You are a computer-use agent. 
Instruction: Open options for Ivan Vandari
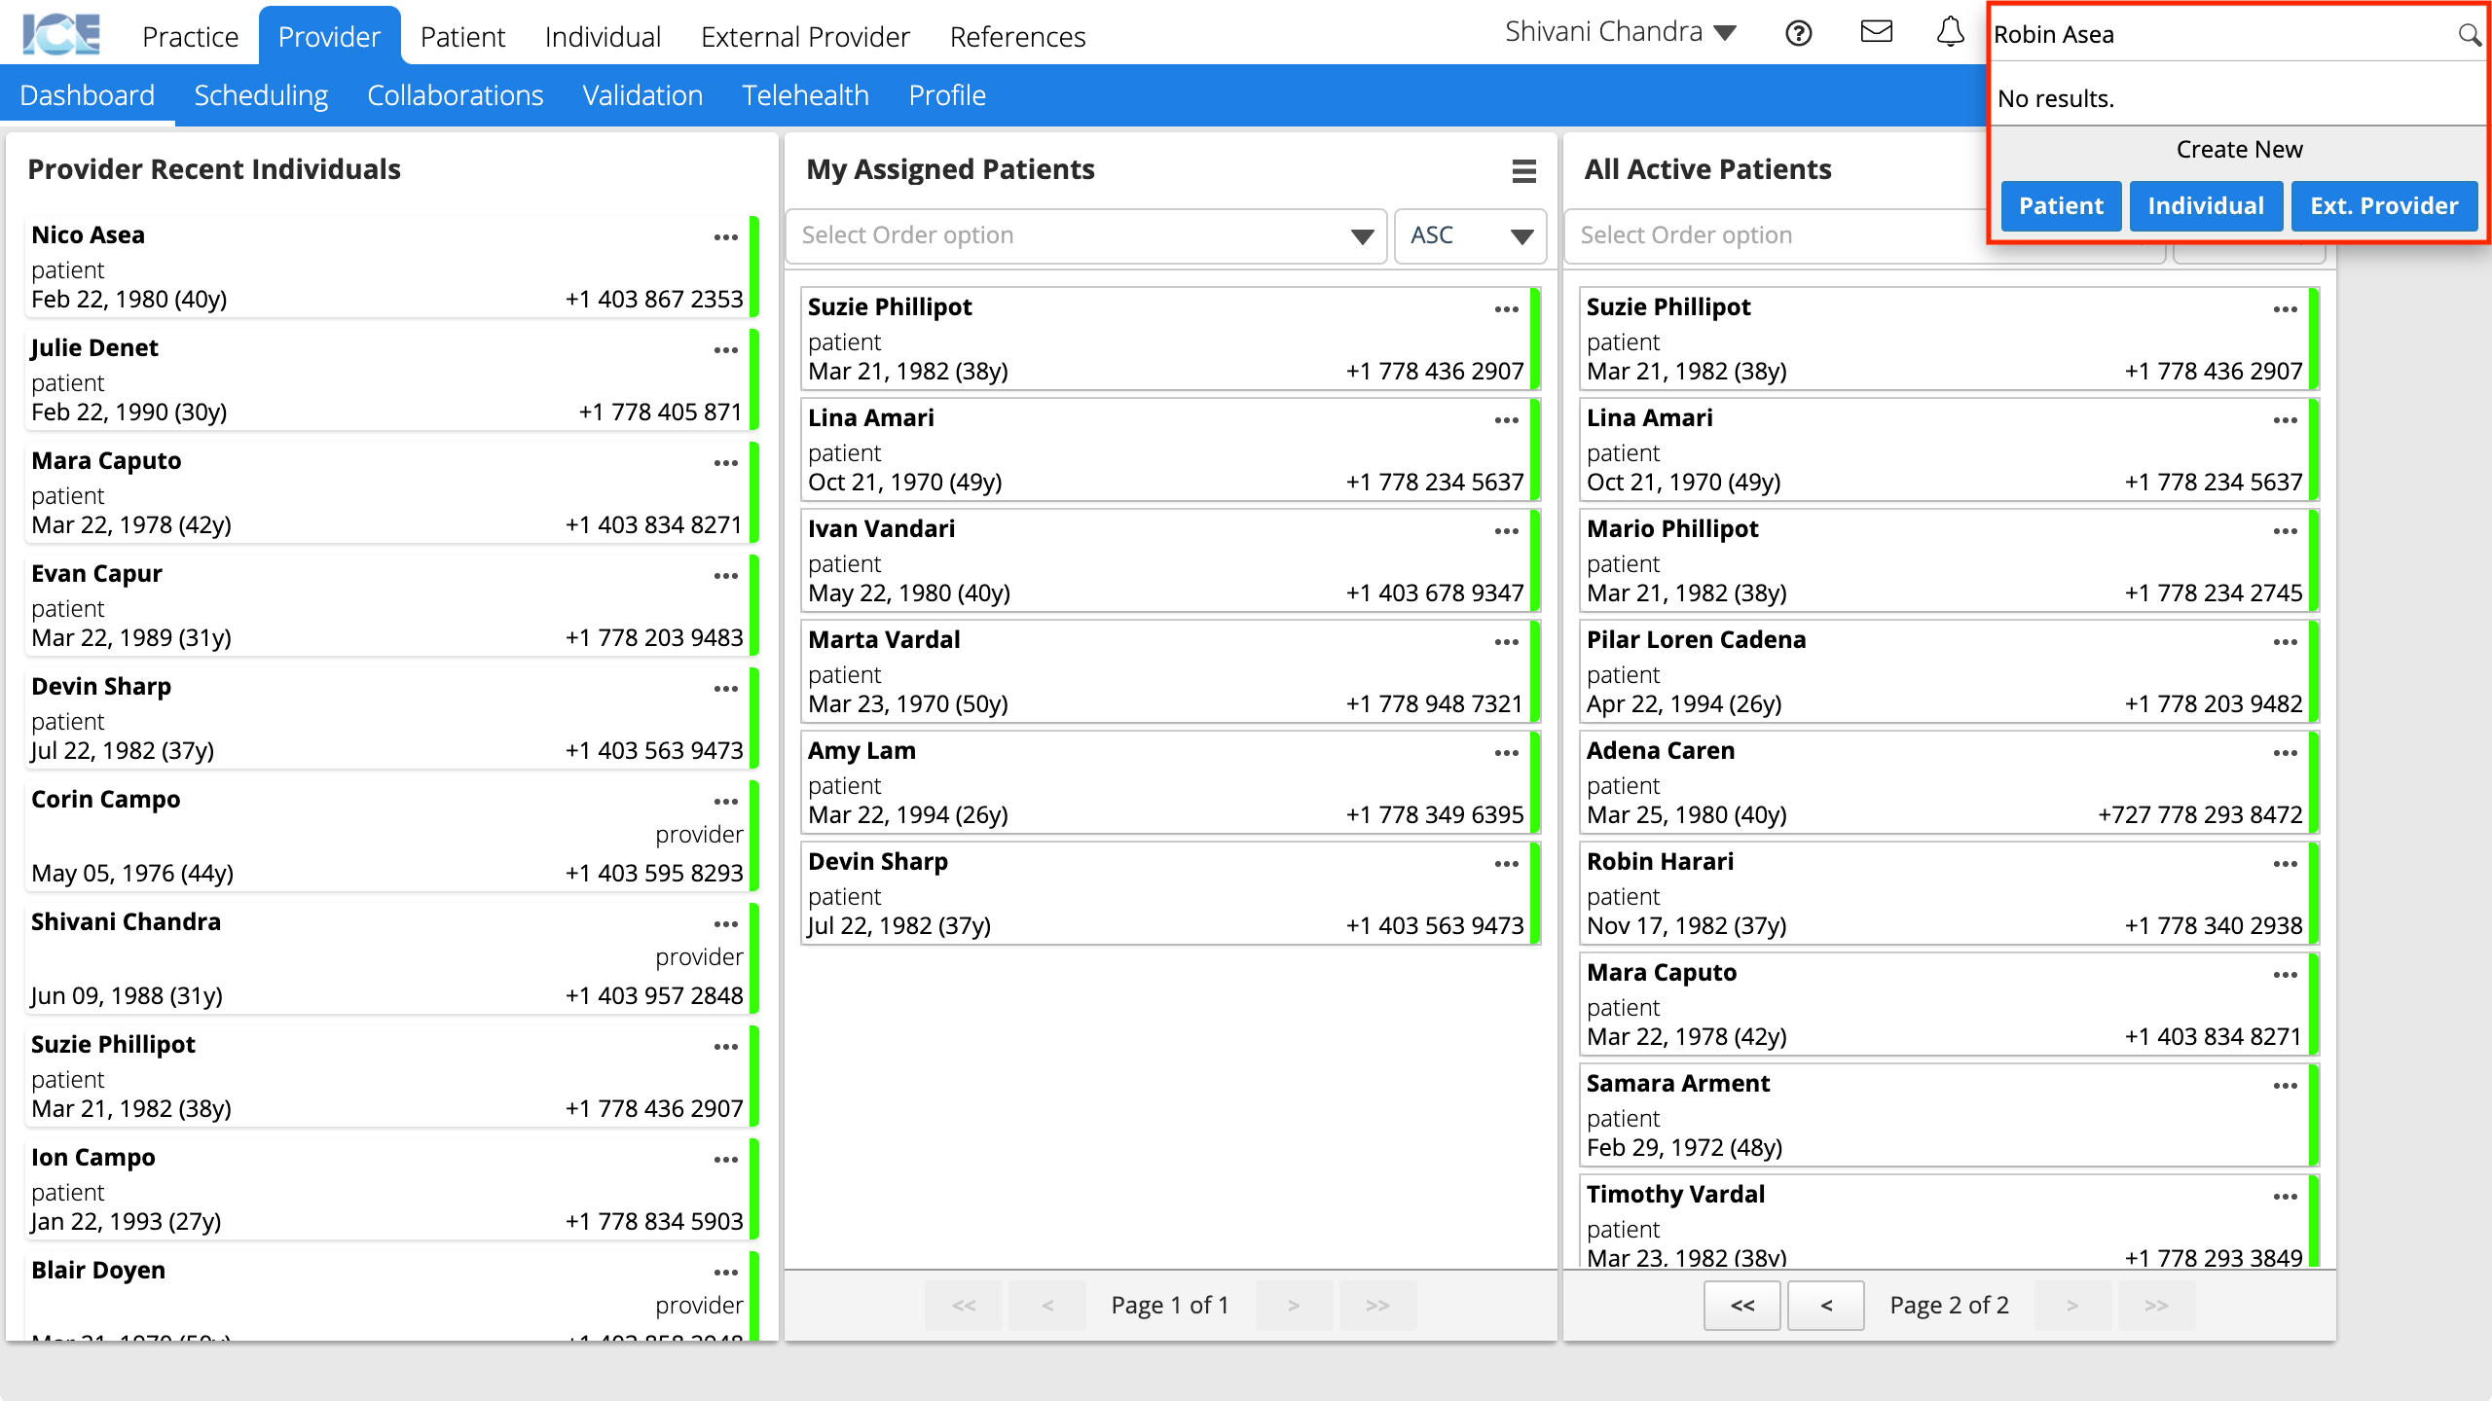(1507, 531)
